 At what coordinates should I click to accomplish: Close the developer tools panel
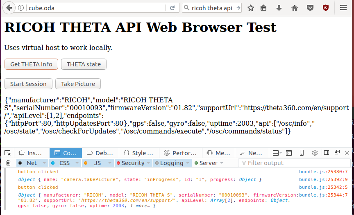click(347, 153)
